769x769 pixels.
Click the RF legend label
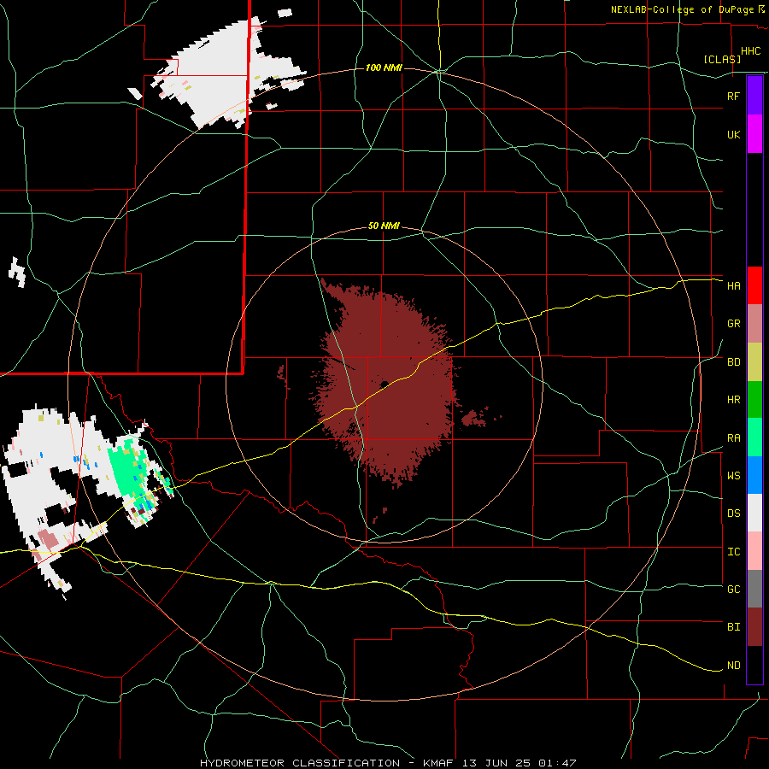click(733, 96)
